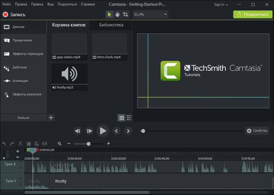The image size is (274, 195).
Task: Click the timeline zoom slider handle
Action: point(88,144)
